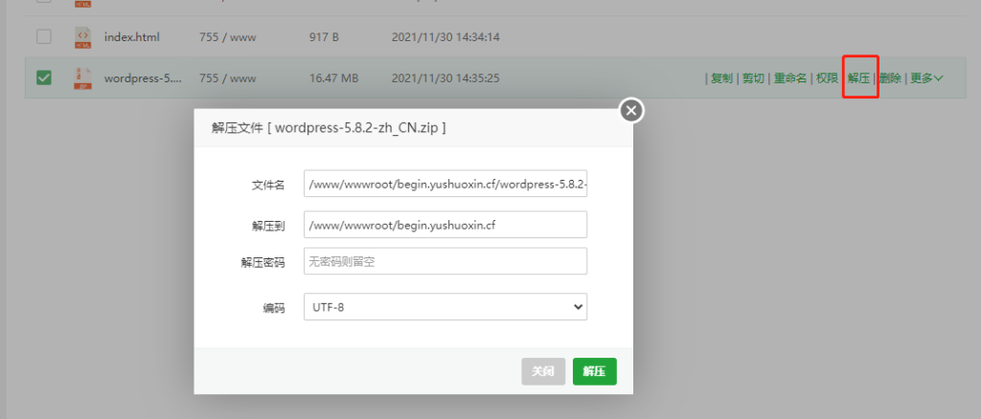This screenshot has width=981, height=419.
Task: Click 删除 to delete the zip file
Action: tap(890, 78)
